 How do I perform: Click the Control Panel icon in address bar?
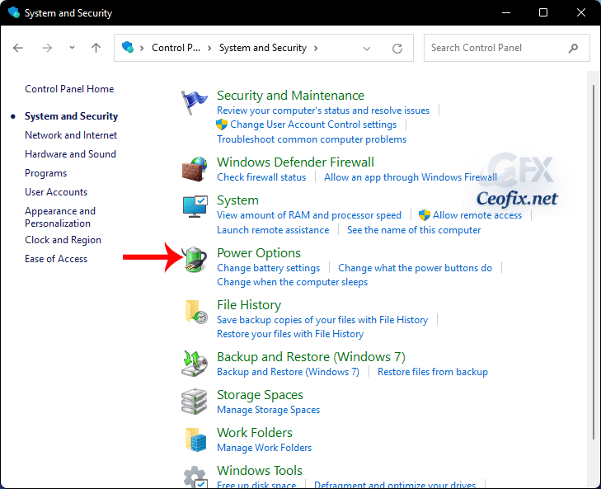(128, 47)
